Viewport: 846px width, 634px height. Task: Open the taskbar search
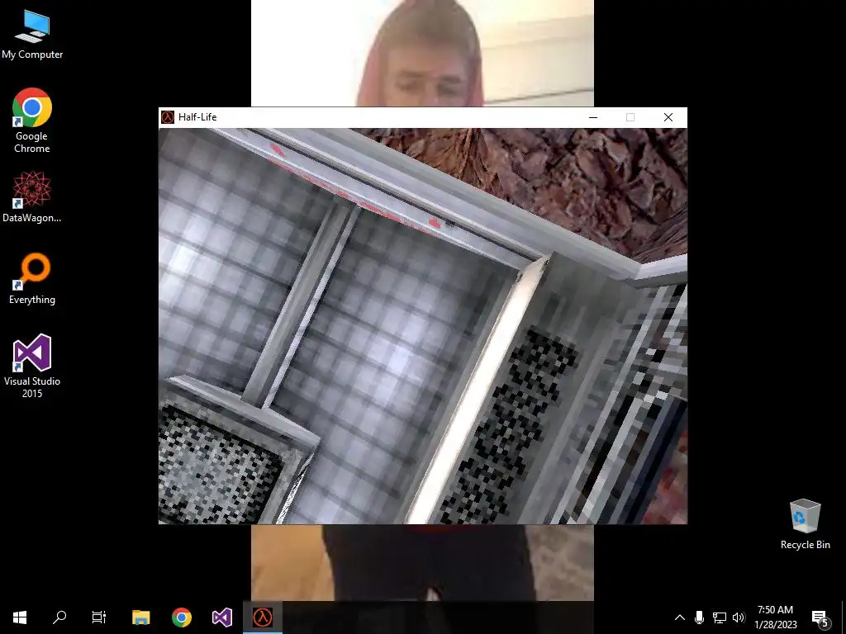click(59, 617)
